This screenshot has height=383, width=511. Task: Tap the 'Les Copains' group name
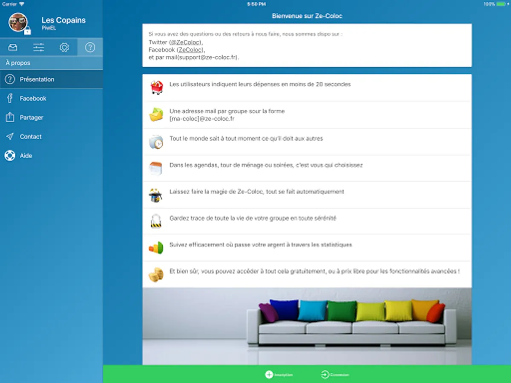(x=63, y=20)
